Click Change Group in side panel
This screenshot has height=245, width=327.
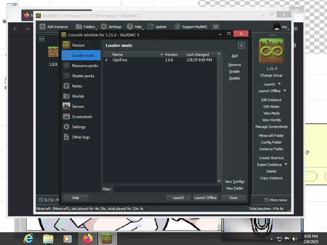(x=271, y=75)
